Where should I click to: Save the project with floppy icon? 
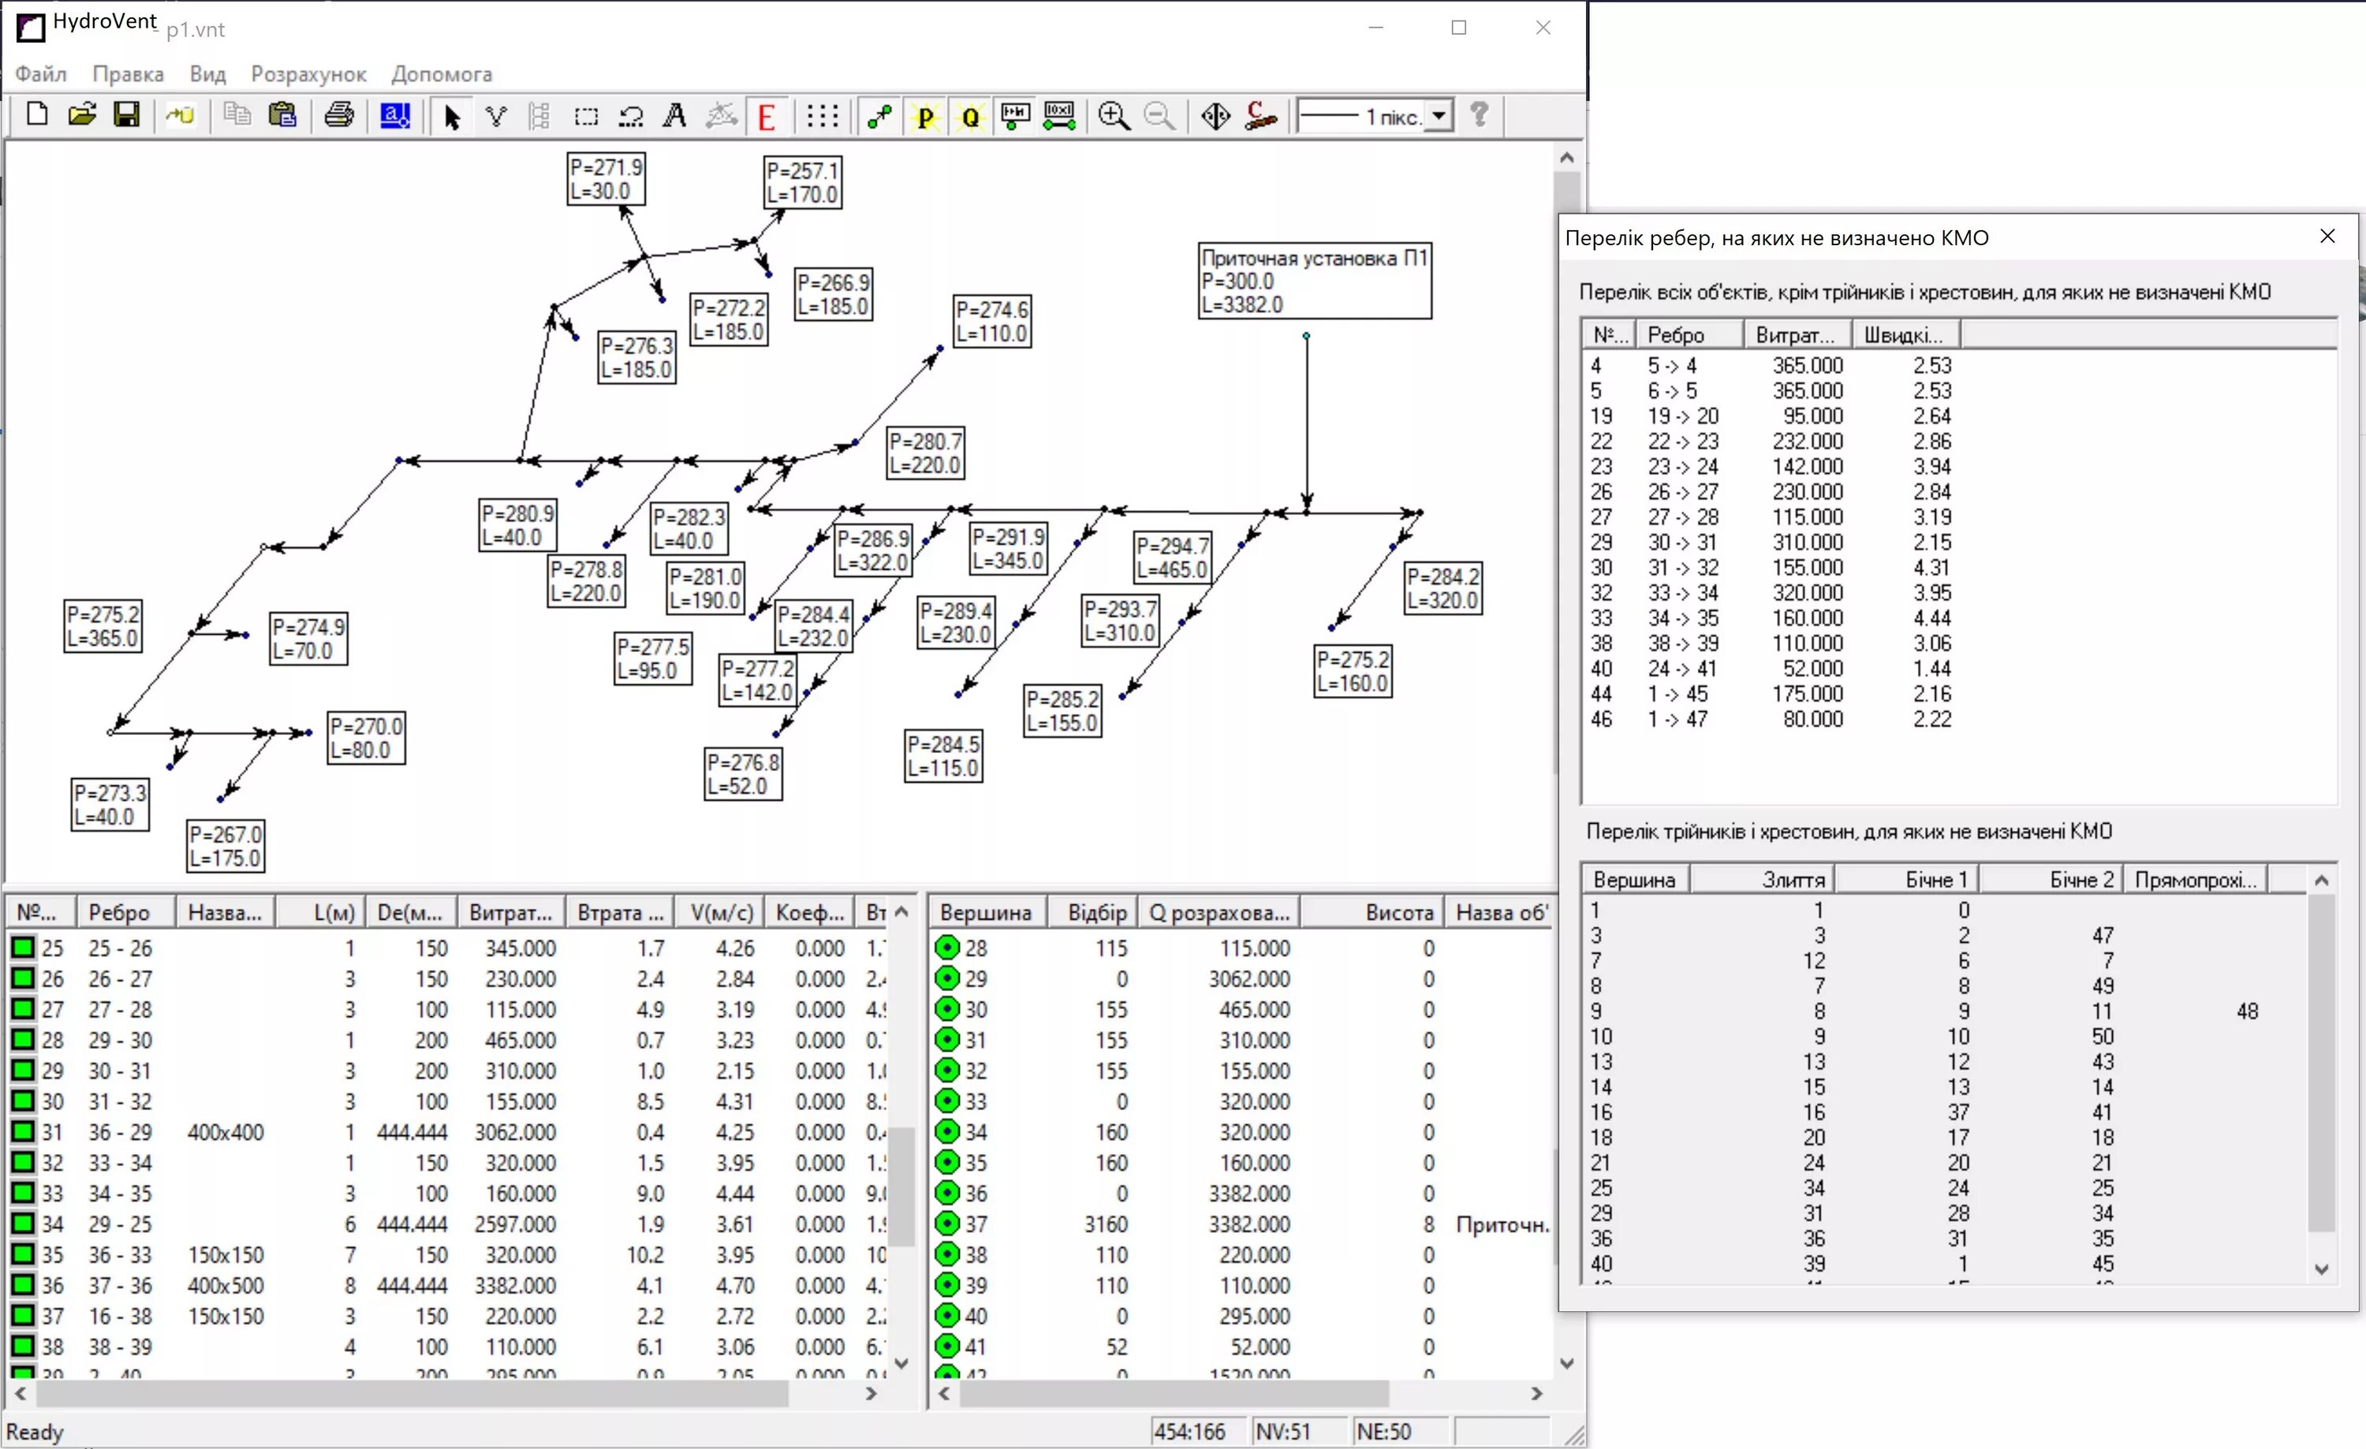click(x=127, y=116)
